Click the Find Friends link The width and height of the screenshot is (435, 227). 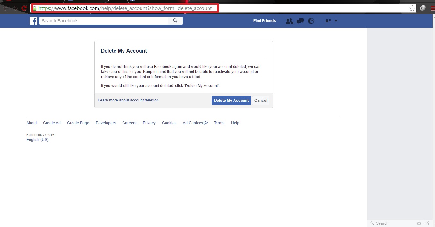[264, 21]
